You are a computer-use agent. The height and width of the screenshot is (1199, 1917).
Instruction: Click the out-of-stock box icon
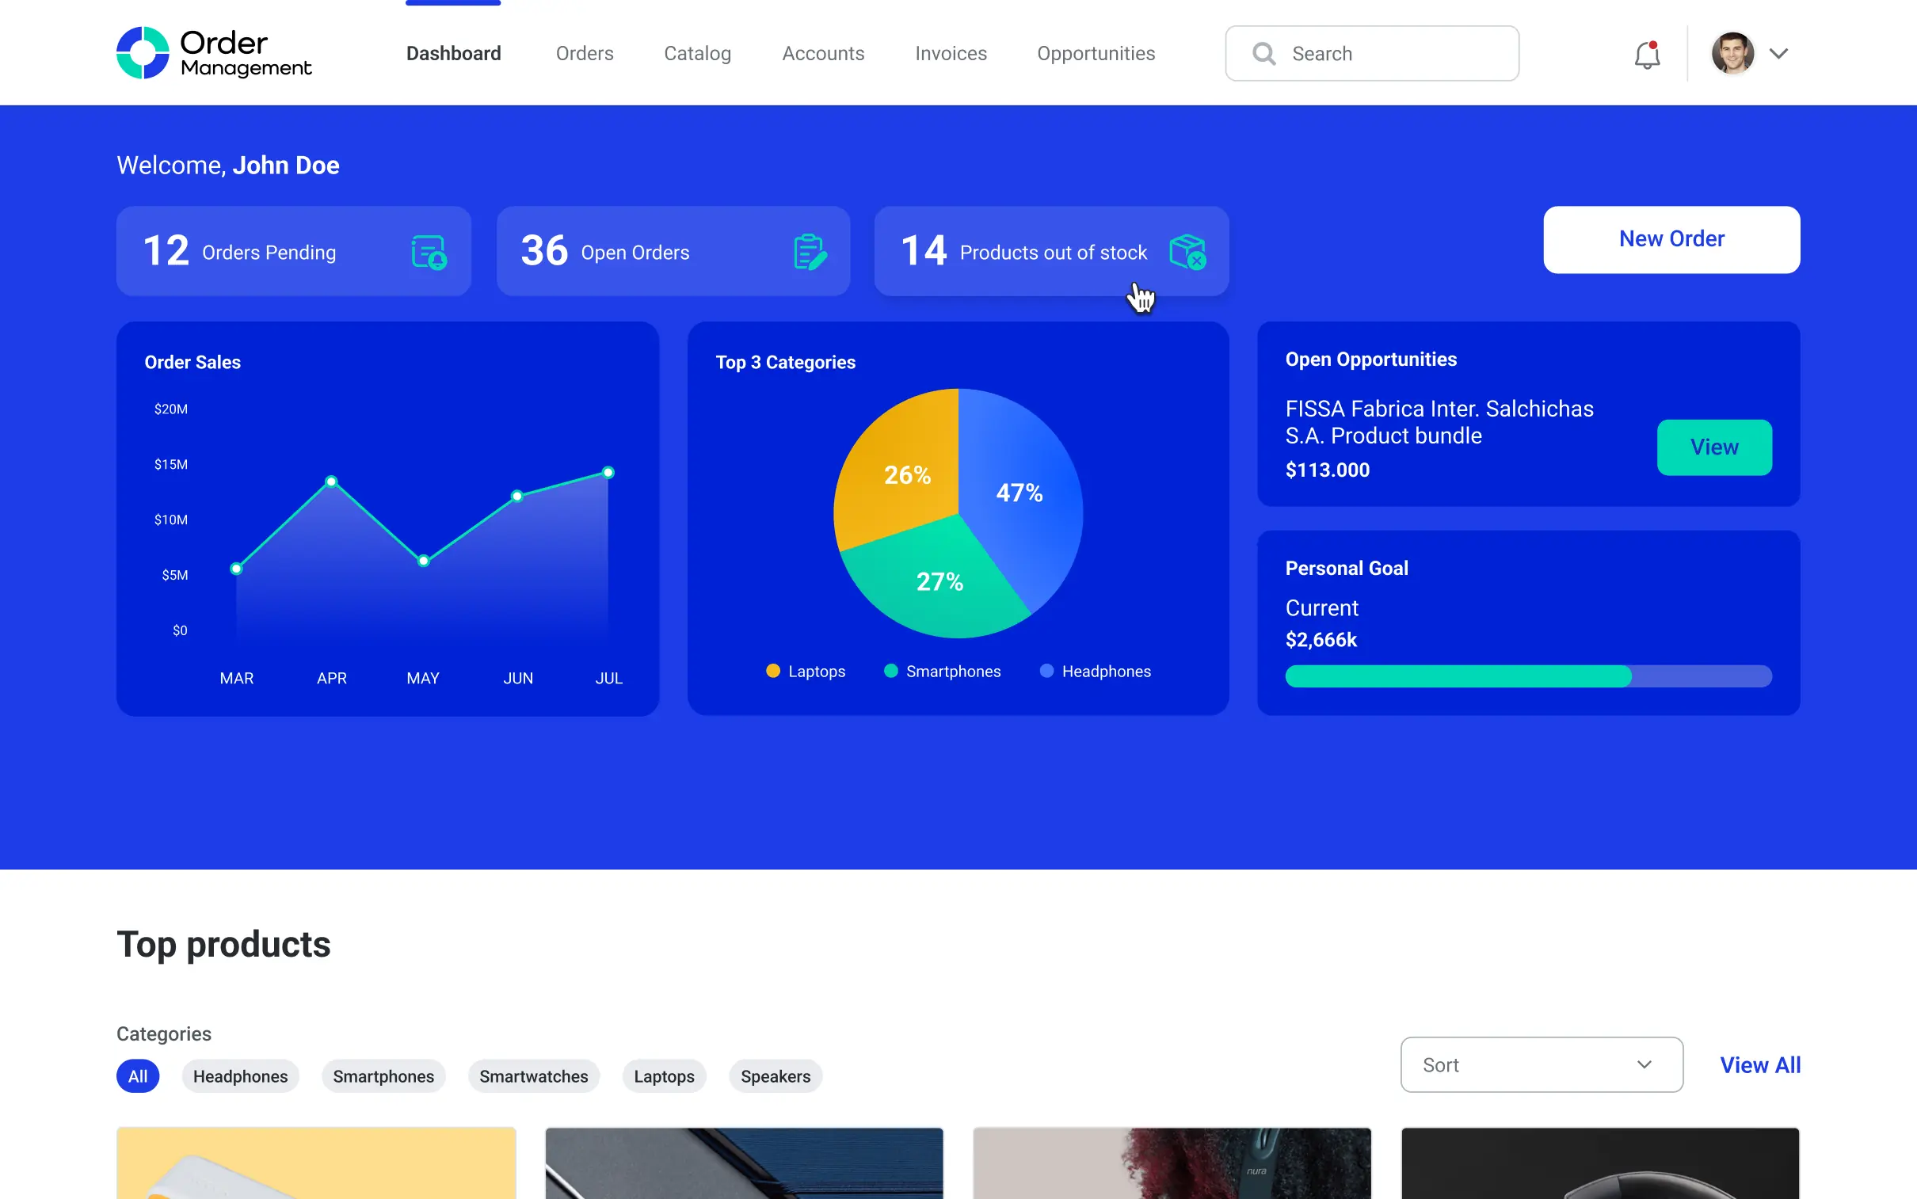(x=1187, y=251)
